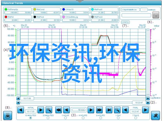
Task: Click the RtdProd1 cyan color indicator
Action: pyautogui.click(x=92, y=9)
